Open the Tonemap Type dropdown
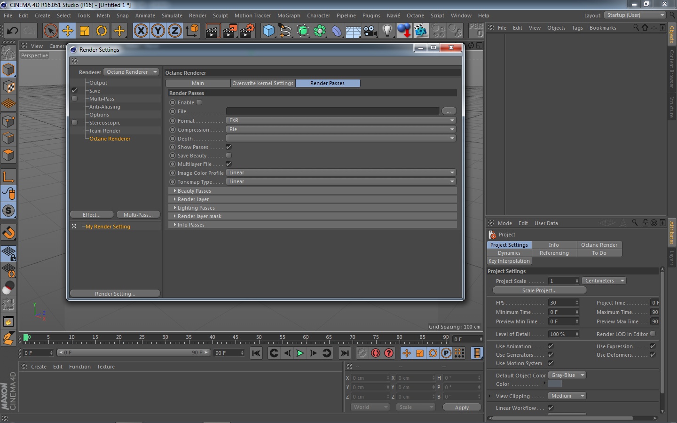This screenshot has width=677, height=423. pos(341,182)
